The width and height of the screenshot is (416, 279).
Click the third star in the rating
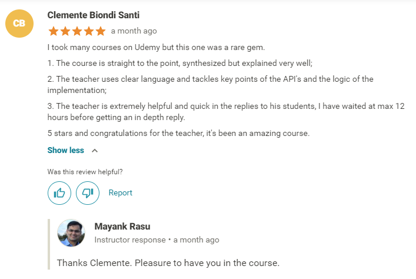[x=76, y=31]
